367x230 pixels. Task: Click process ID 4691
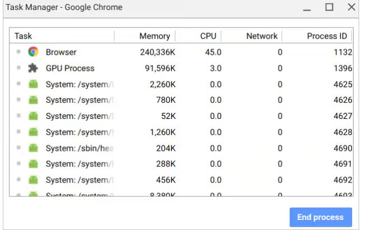click(x=343, y=164)
